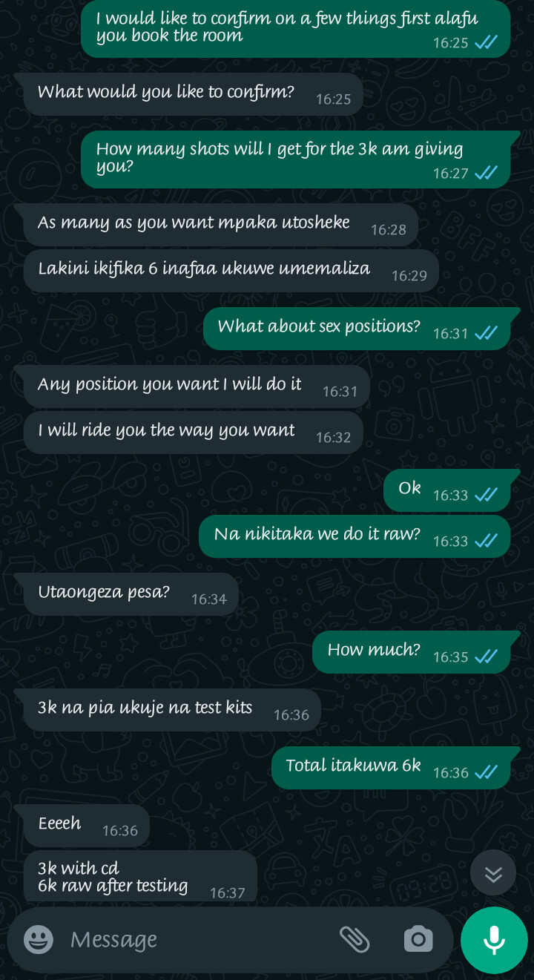Tap the 16:27 timestamp on sent message
Image resolution: width=534 pixels, height=980 pixels.
point(451,173)
